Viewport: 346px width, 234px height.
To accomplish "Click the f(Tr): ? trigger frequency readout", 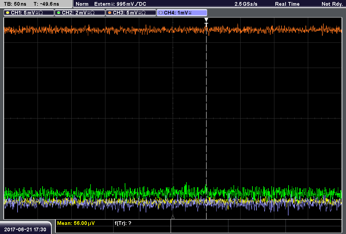I will click(123, 223).
